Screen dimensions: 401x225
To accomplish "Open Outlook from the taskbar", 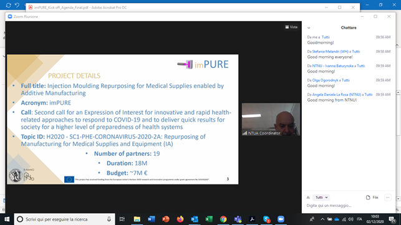I will [195, 219].
